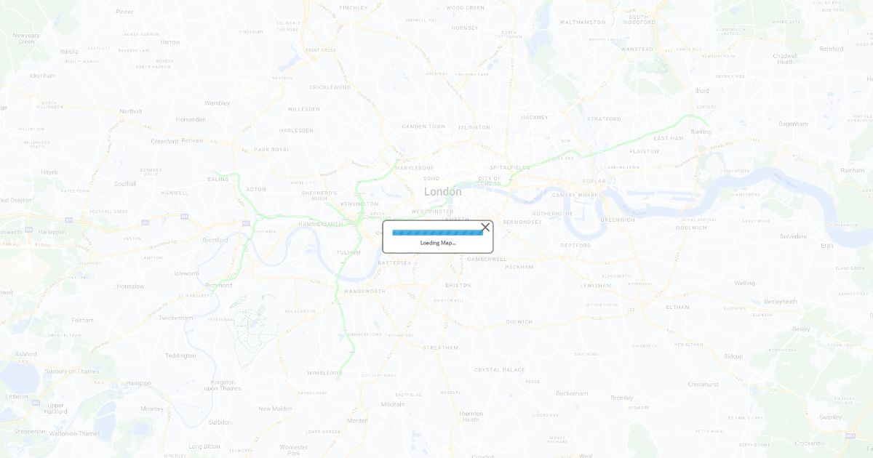Select the Camden Town label
The image size is (873, 458).
click(x=423, y=126)
